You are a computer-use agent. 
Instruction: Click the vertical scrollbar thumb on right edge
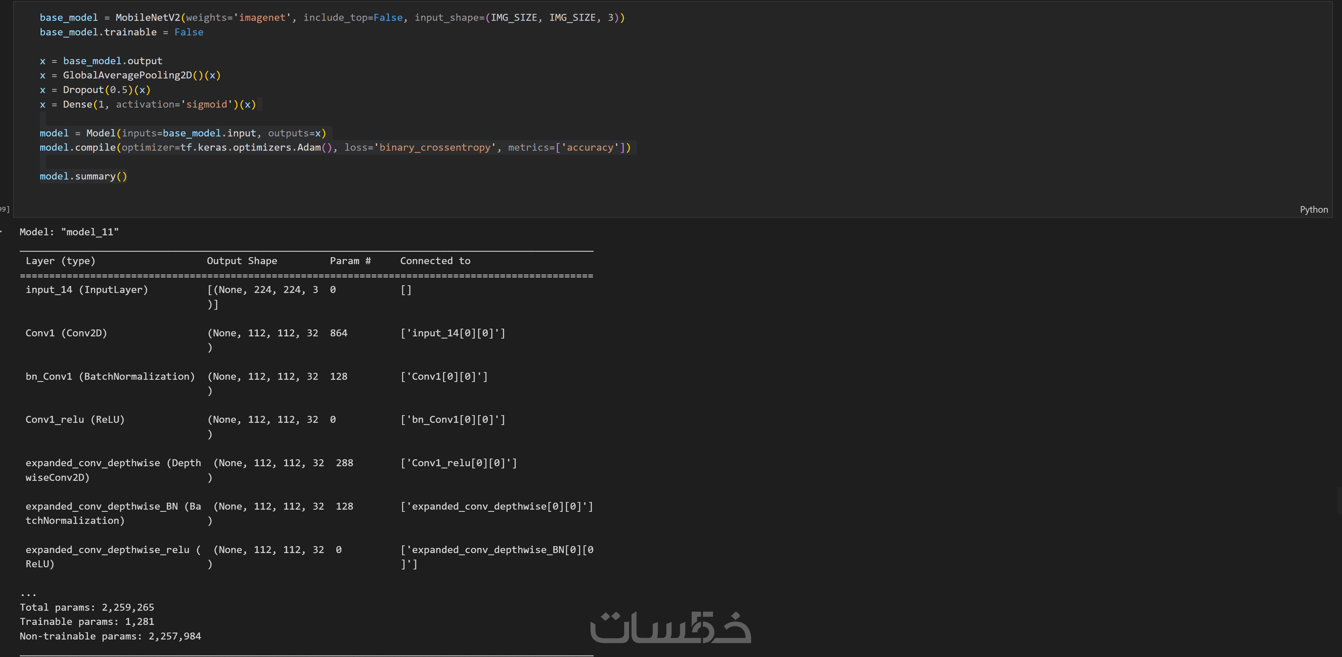click(x=1339, y=501)
